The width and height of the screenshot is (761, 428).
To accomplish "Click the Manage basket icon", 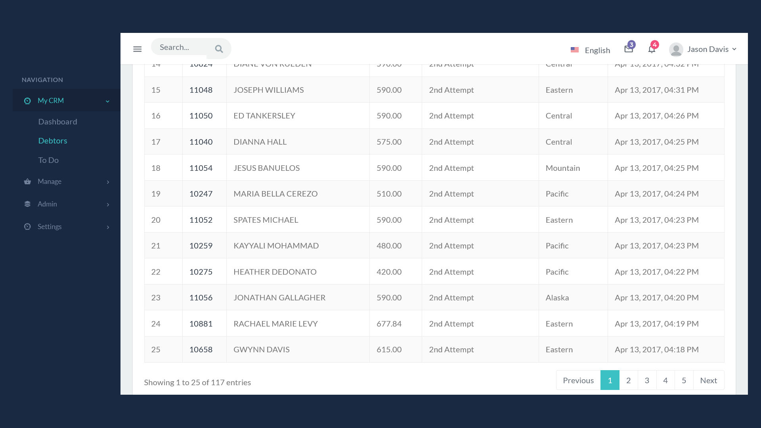I will click(27, 182).
